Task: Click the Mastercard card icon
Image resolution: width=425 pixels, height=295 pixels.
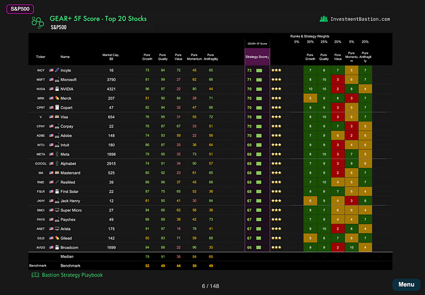Action: tap(57, 173)
